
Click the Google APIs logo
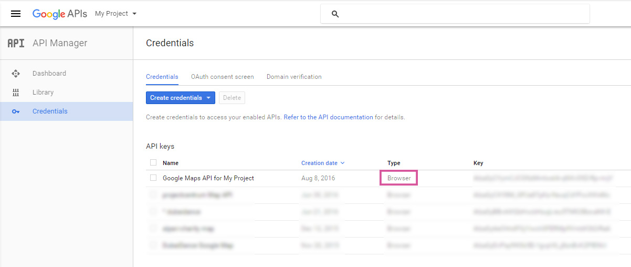click(x=59, y=14)
